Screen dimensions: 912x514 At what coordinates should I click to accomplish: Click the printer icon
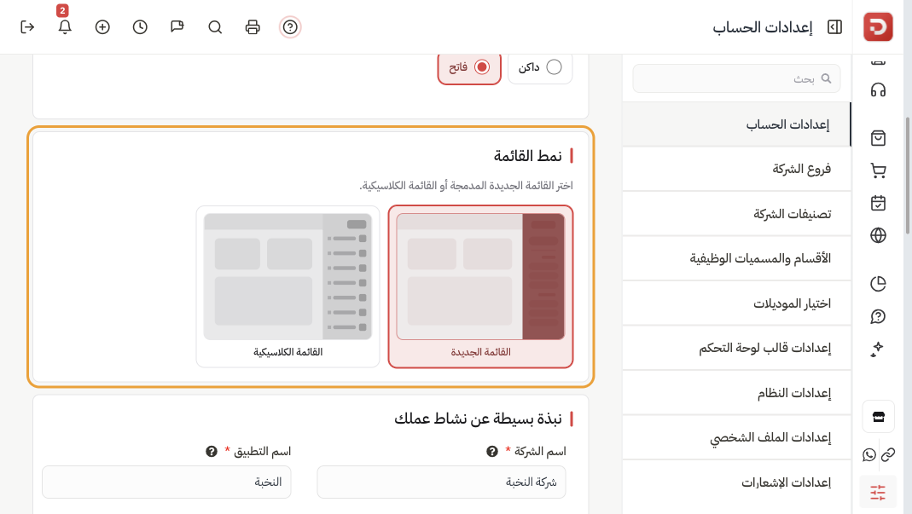(x=253, y=27)
